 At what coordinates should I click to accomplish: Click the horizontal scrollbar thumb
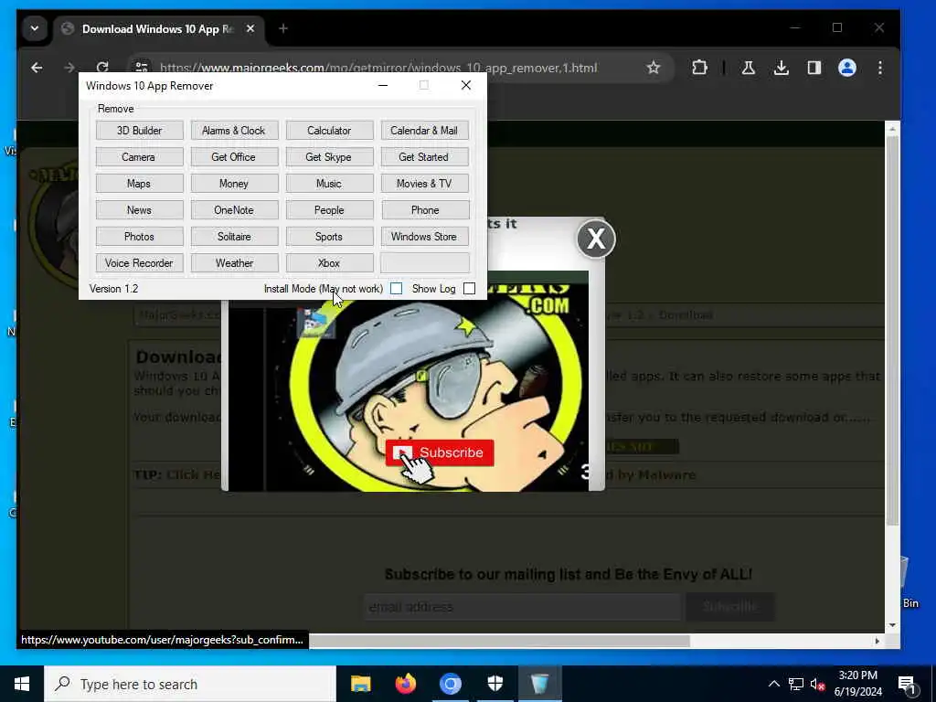tap(499, 641)
